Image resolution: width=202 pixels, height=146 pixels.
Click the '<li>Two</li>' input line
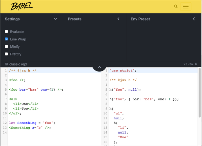pos(26,109)
